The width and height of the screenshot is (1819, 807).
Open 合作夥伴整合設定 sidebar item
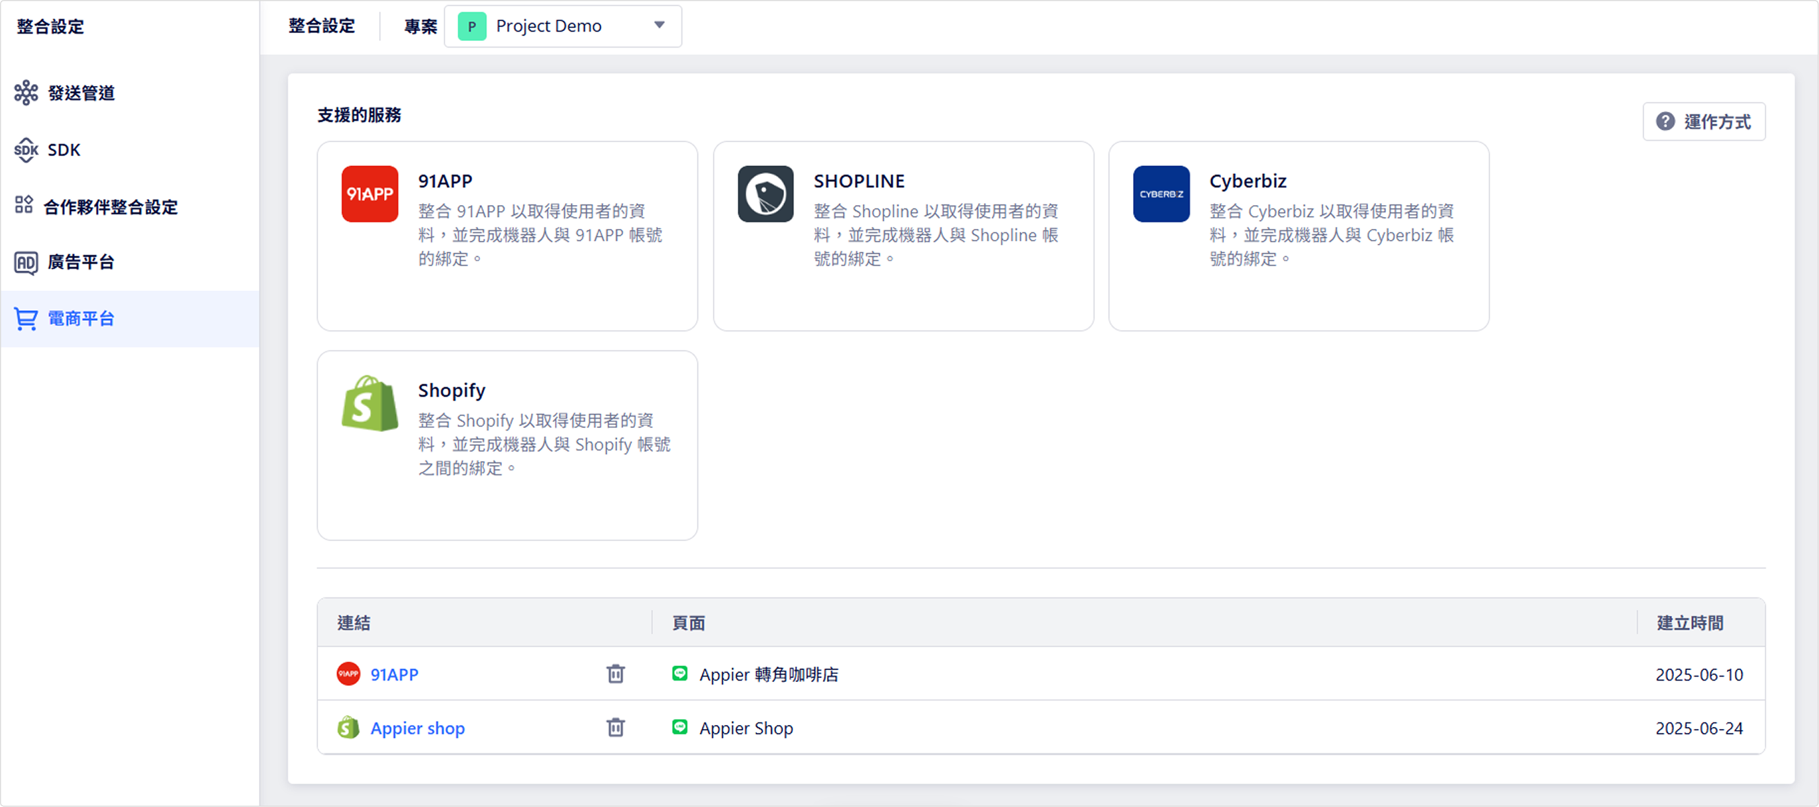coord(110,206)
